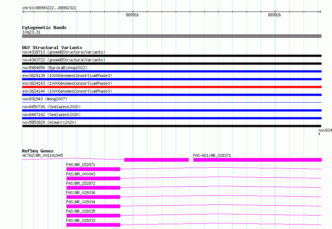Click the black bar for nsv4343722
332x229 pixels.
pos(172,64)
